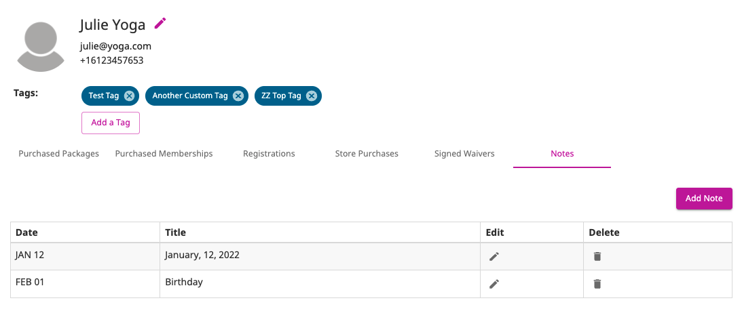Remove the Test Tag with its x icon

click(x=129, y=96)
